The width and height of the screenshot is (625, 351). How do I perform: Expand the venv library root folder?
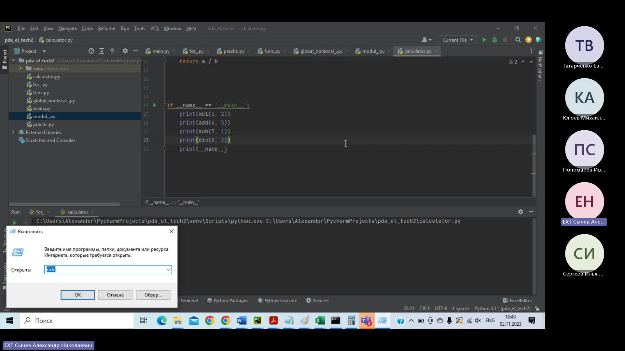(x=20, y=68)
